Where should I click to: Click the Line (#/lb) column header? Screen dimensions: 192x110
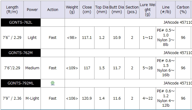coord(166,9)
